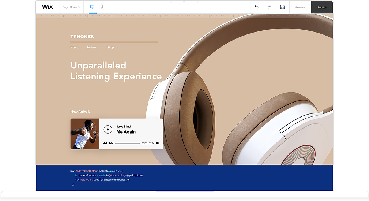Open the Home menu item

(x=74, y=48)
